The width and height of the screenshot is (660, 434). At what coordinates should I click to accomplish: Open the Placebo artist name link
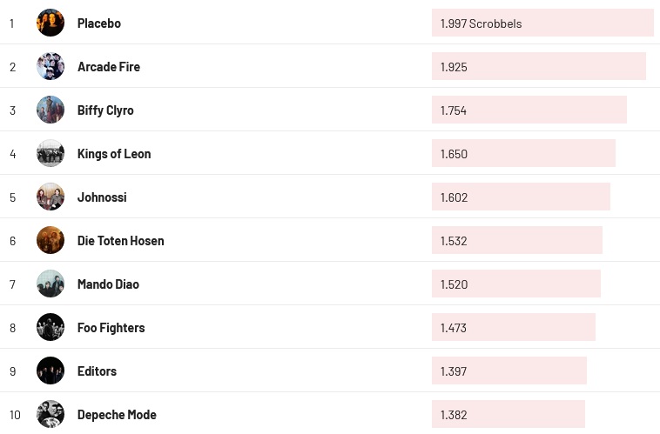[x=99, y=23]
